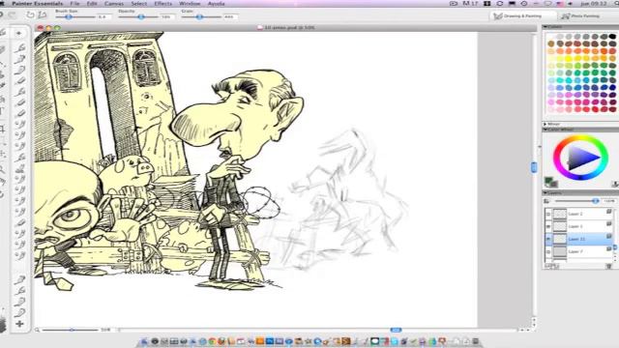
Task: Open the Ayuda help menu
Action: pos(216,4)
